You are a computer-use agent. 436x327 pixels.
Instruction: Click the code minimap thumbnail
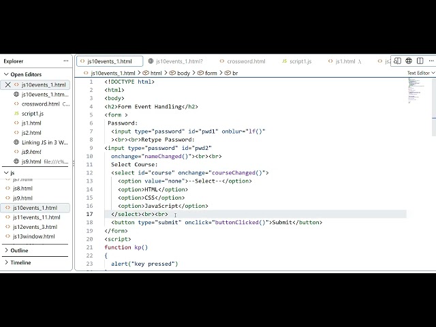(x=416, y=91)
